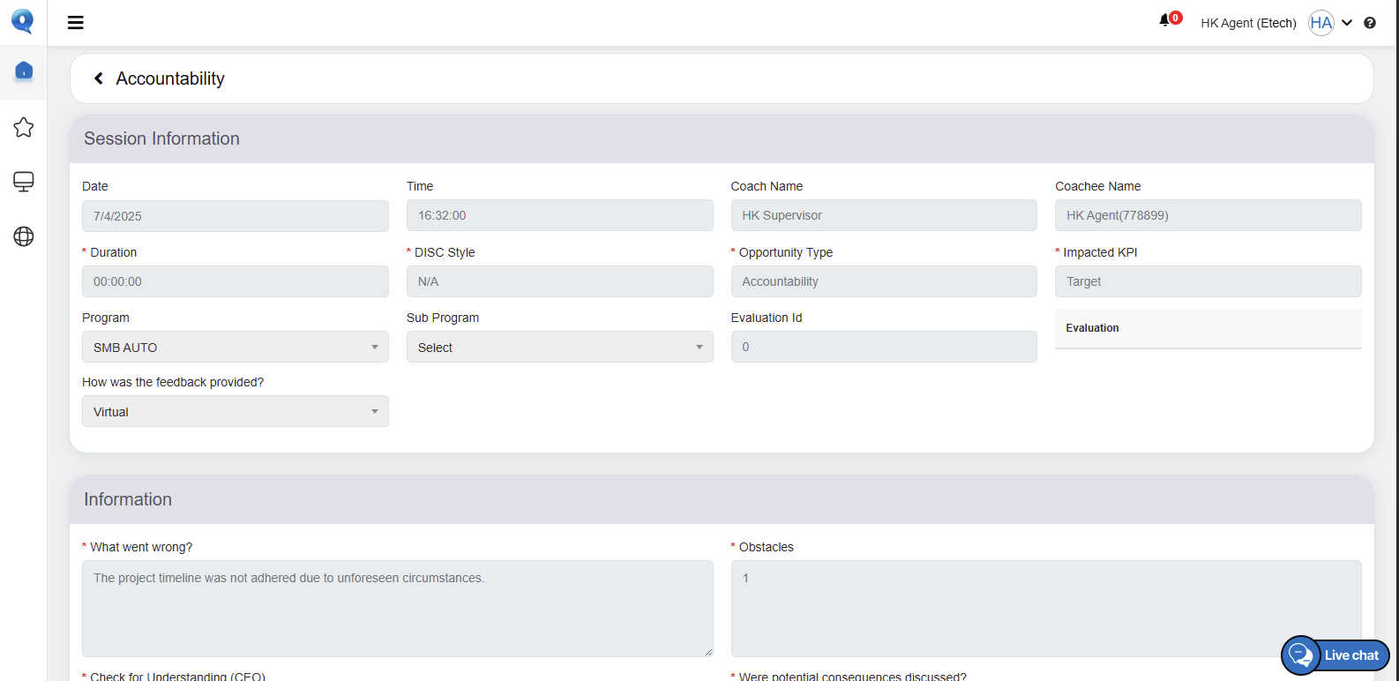
Task: Click the hamburger menu icon
Action: pyautogui.click(x=76, y=23)
